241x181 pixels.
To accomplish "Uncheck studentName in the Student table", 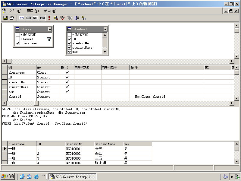I will click(x=70, y=48).
